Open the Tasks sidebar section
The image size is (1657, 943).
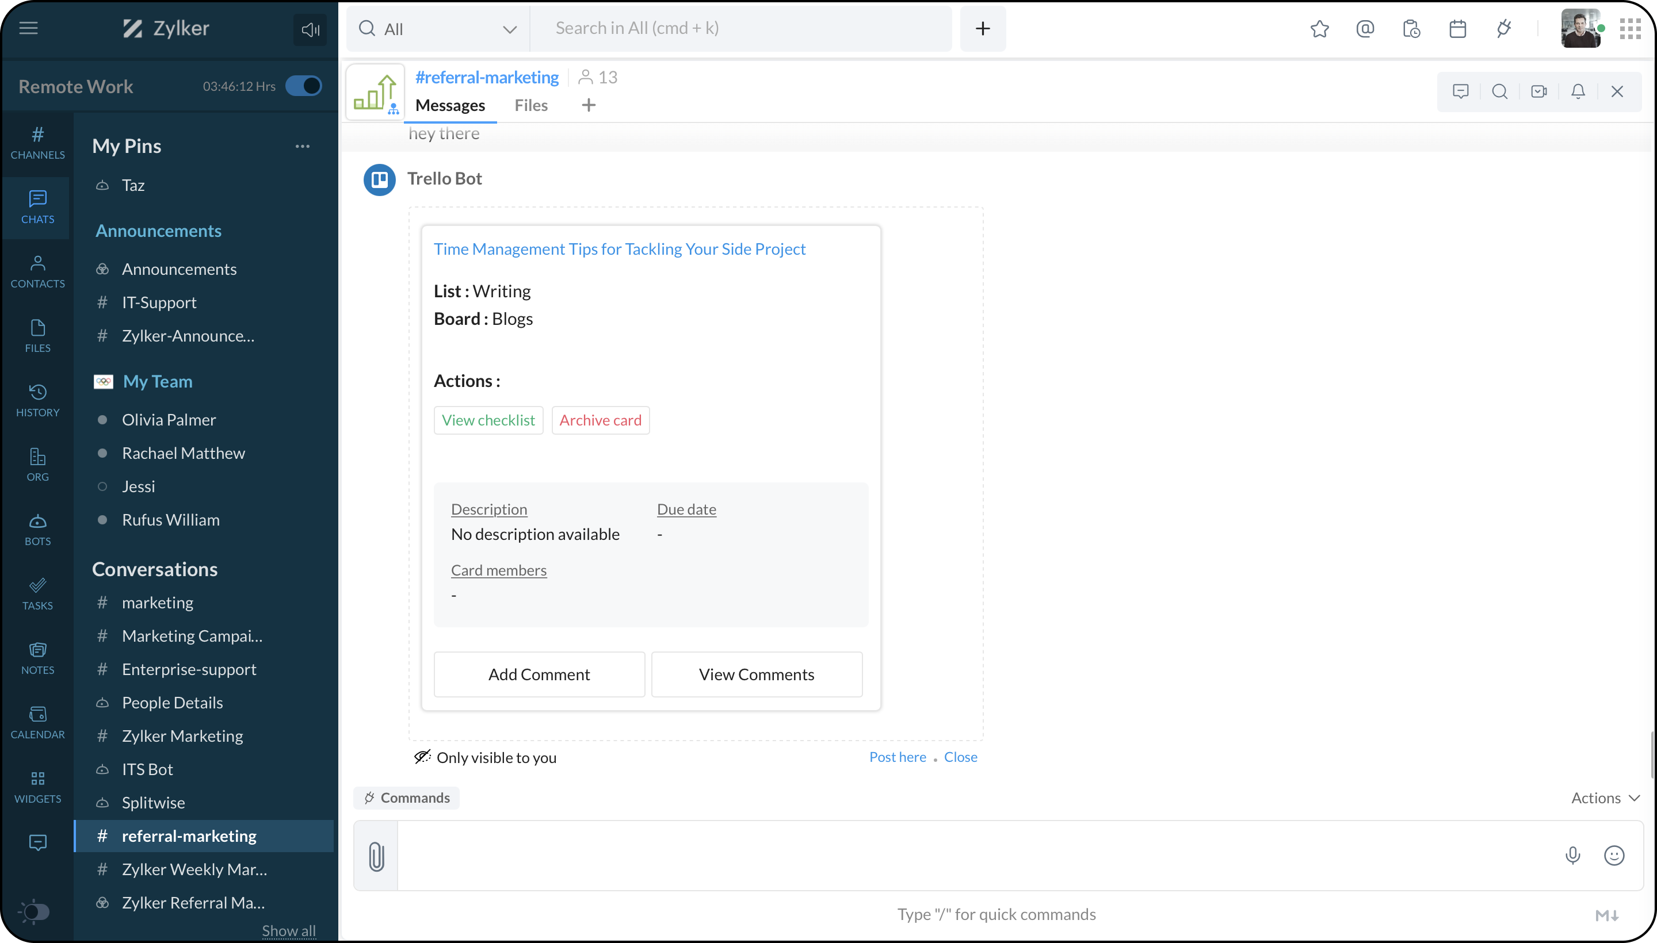pyautogui.click(x=37, y=594)
